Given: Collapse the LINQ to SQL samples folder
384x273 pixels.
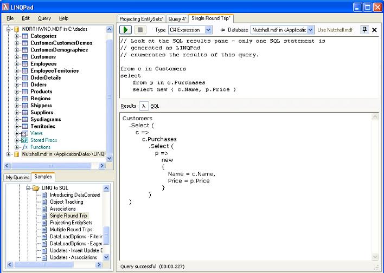Looking at the screenshot, I should 28,188.
